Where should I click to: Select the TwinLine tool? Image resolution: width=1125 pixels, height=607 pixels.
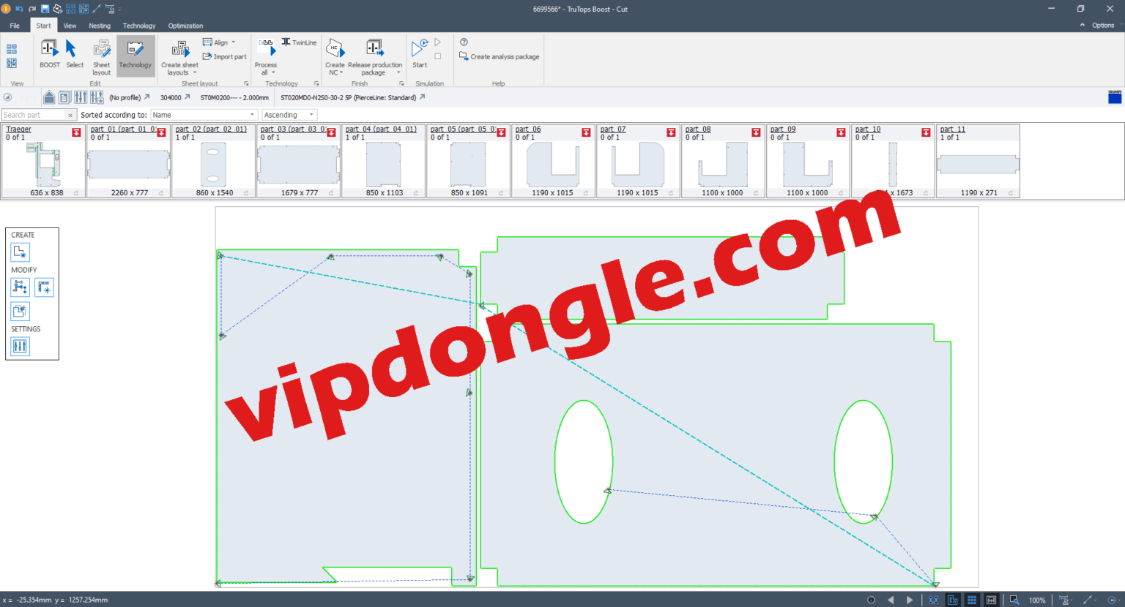point(300,42)
